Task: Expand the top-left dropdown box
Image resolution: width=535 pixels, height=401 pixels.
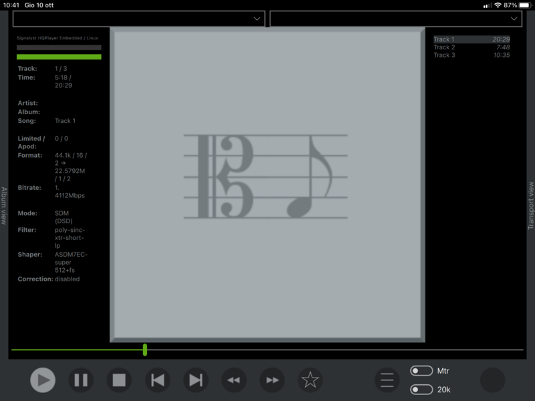Action: click(139, 19)
